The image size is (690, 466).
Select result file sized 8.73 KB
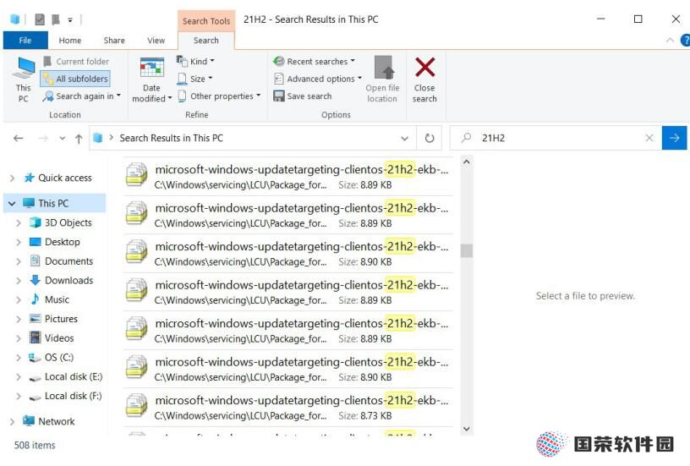coord(288,407)
